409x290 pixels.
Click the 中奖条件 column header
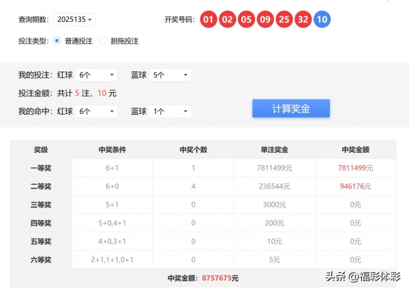(112, 150)
